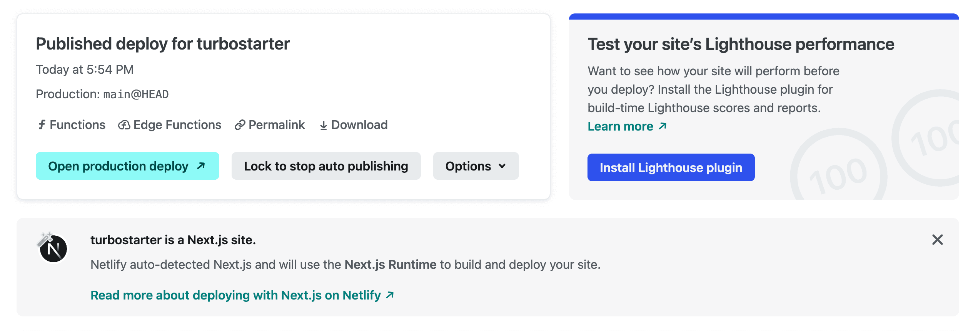Open the deploy Permalink

(x=270, y=125)
